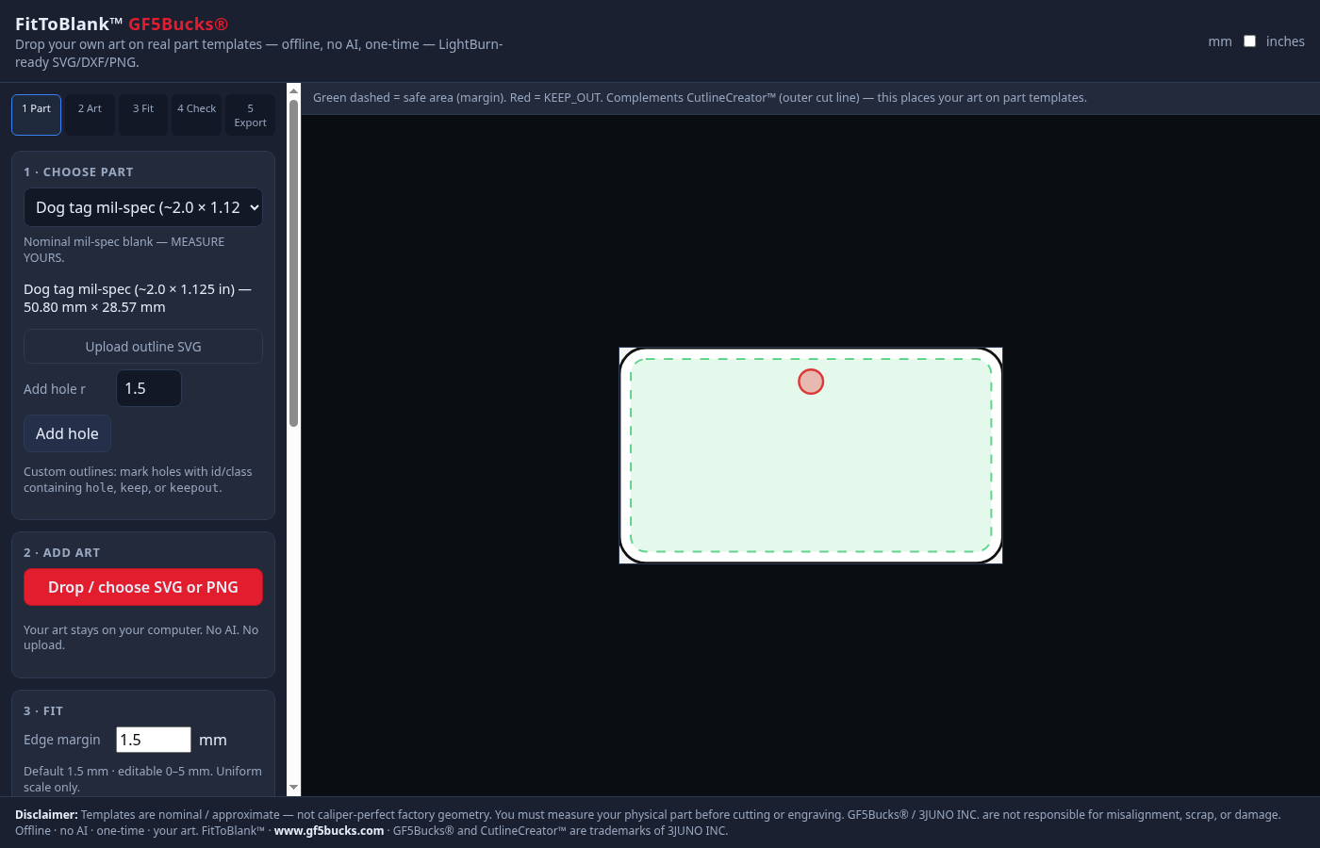Screen dimensions: 1320x848
Task: Go to the 3 Fit tab
Action: 143,115
